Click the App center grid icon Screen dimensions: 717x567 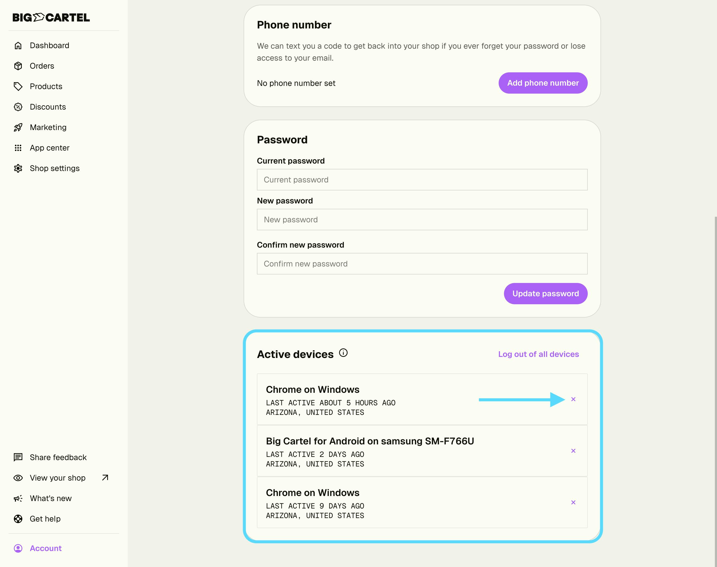tap(18, 148)
